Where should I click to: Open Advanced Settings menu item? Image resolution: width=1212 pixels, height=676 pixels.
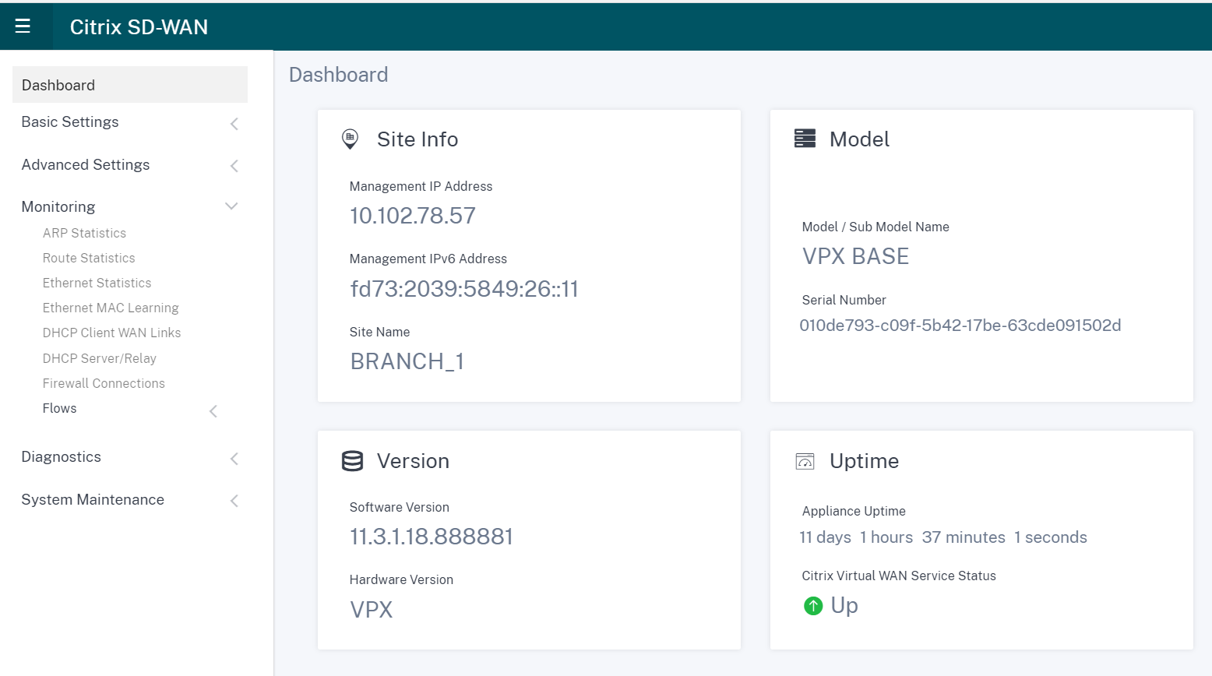point(86,165)
